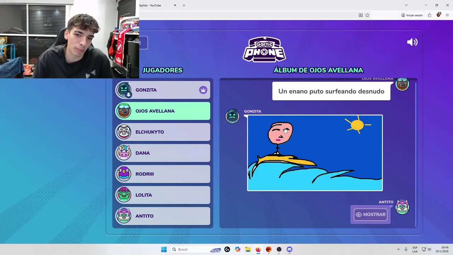Open Discord from the taskbar
This screenshot has height=255, width=453.
(289, 249)
